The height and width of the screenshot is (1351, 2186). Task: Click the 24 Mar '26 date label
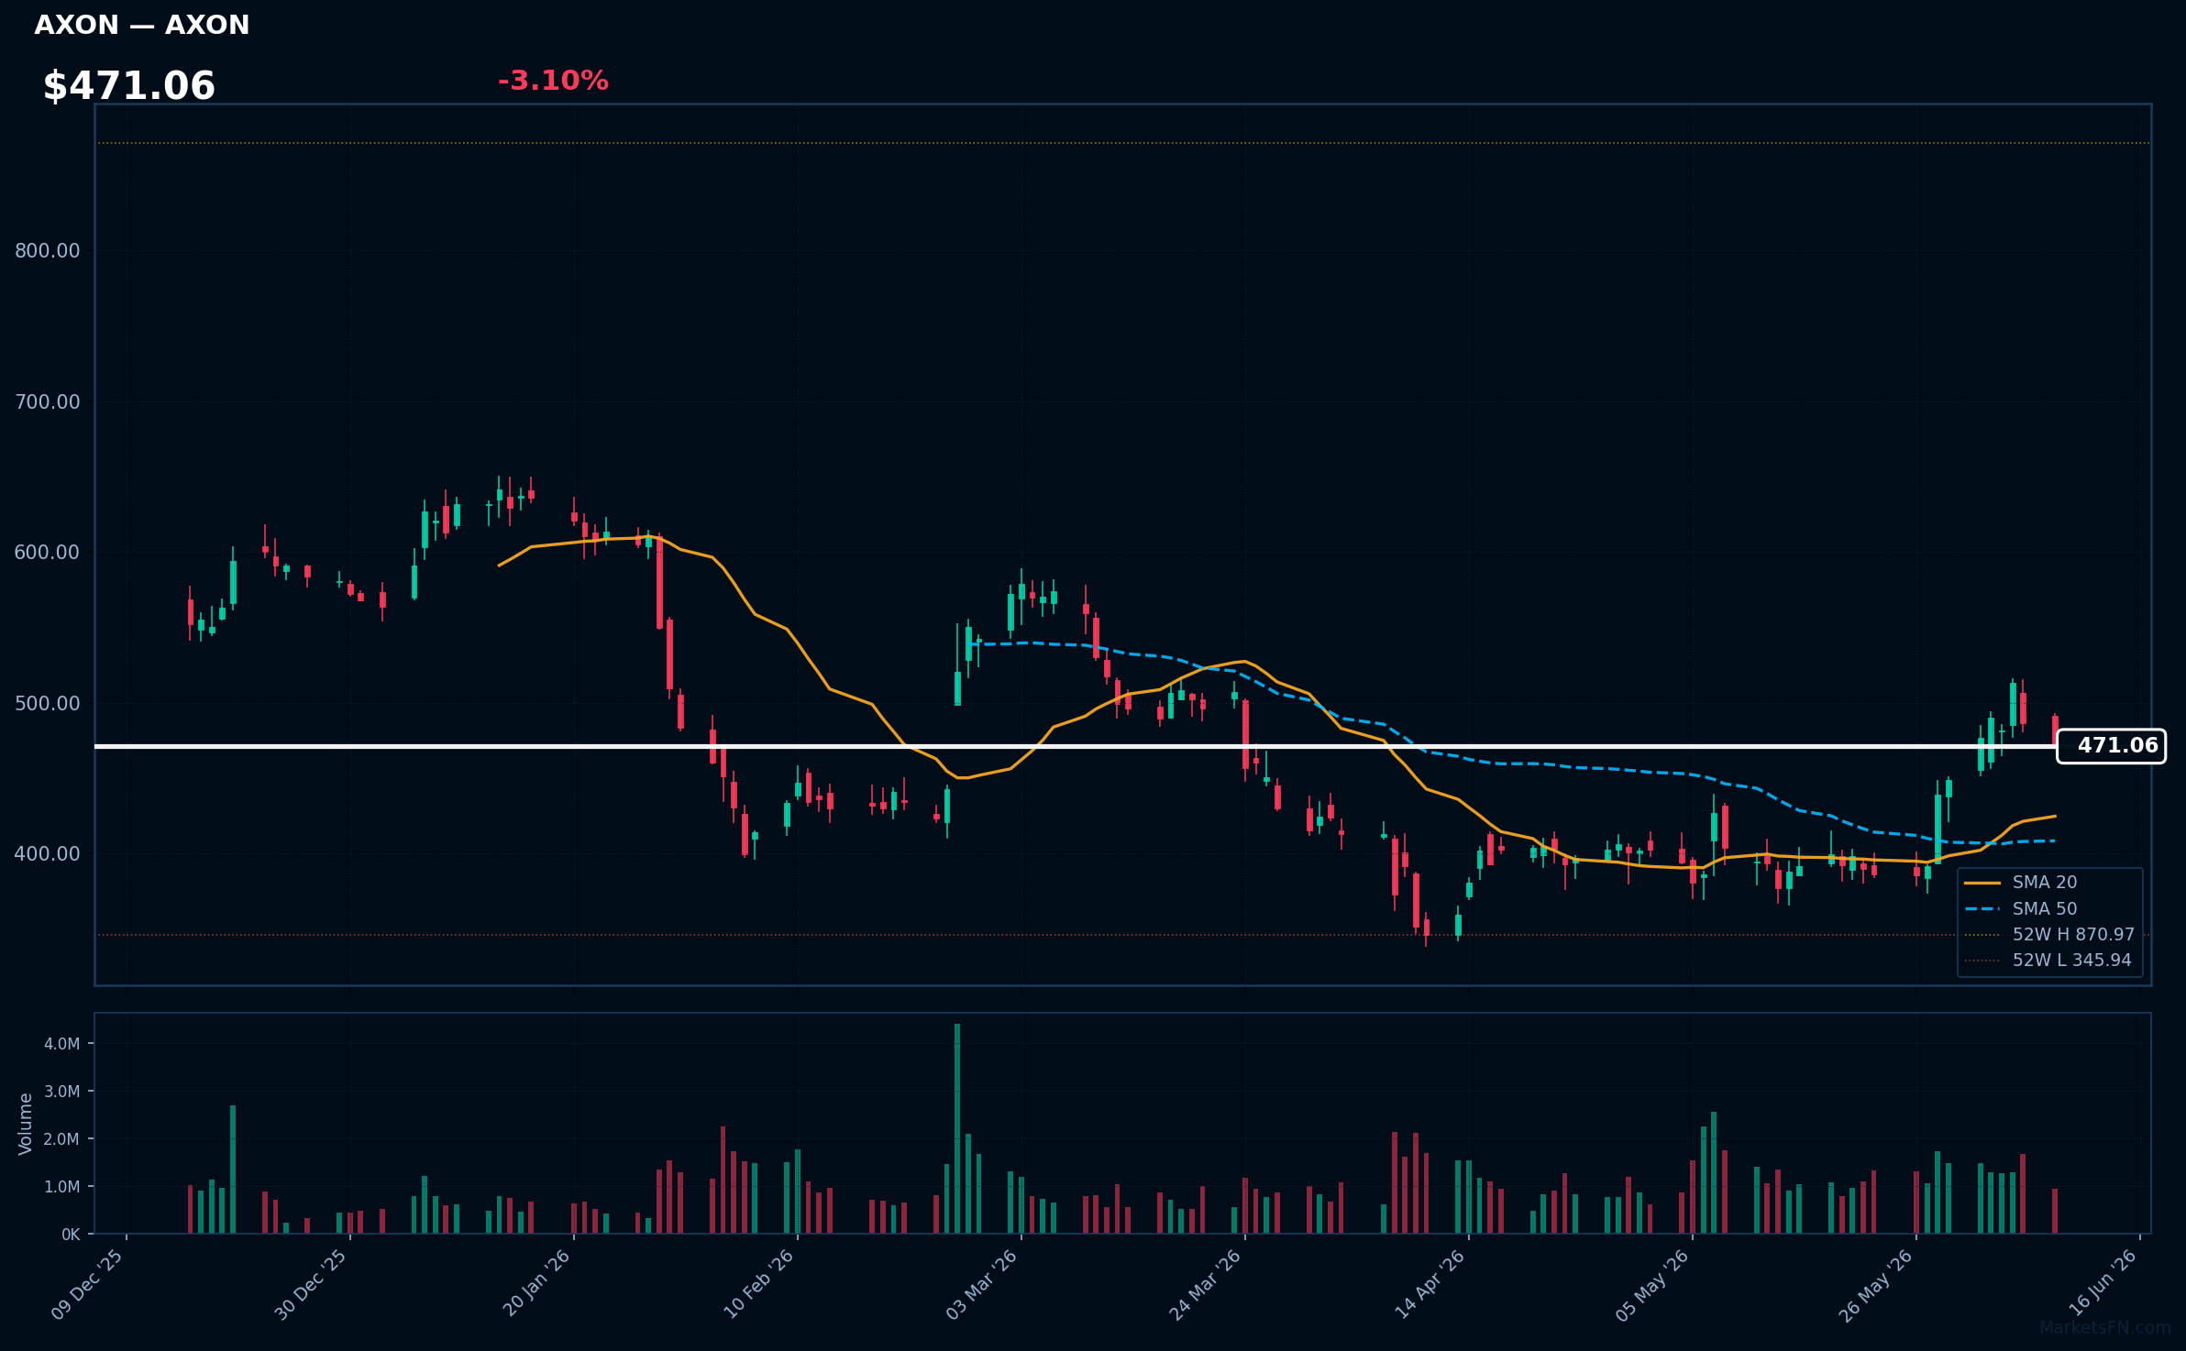pos(1206,1284)
